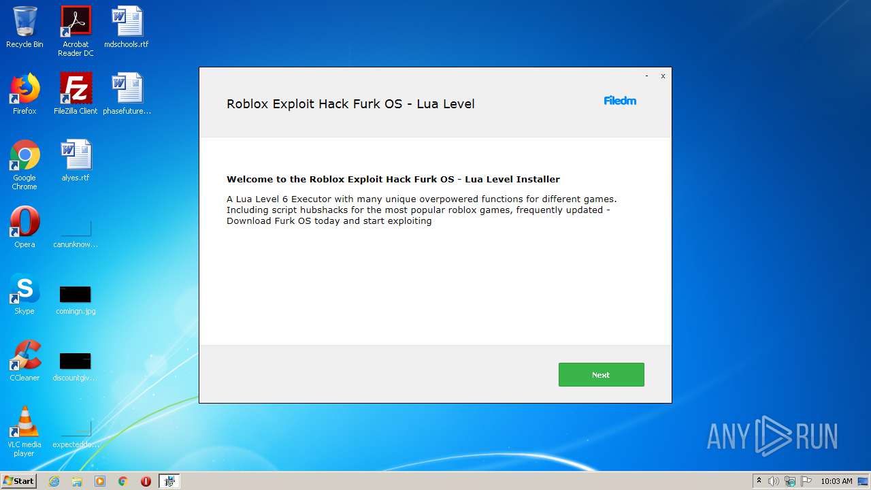Image resolution: width=871 pixels, height=490 pixels.
Task: Select the phasefuture document icon
Action: (x=127, y=94)
